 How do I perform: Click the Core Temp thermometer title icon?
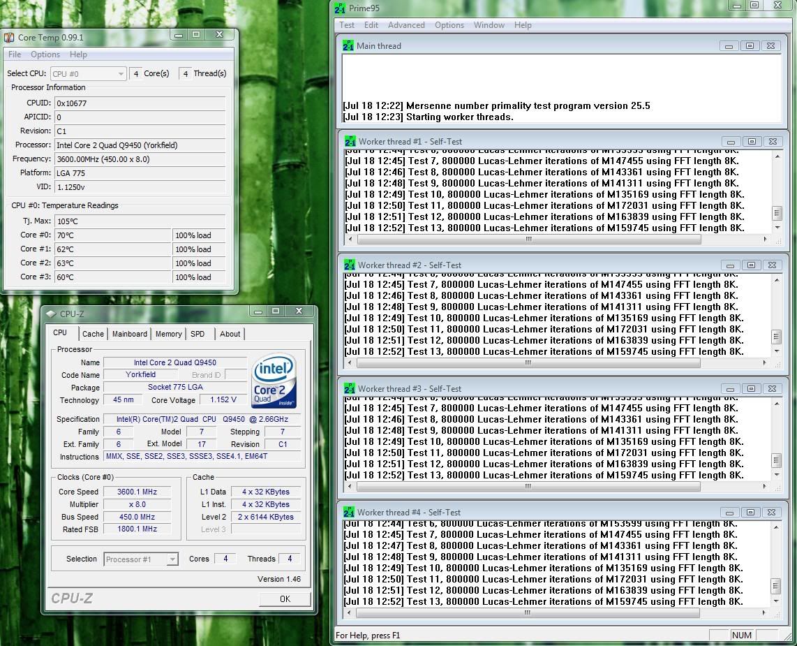[9, 37]
